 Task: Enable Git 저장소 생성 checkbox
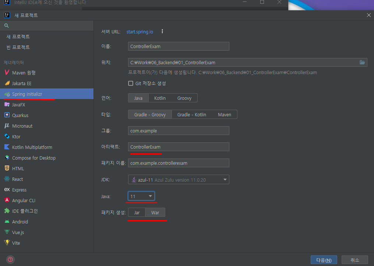tap(130, 83)
